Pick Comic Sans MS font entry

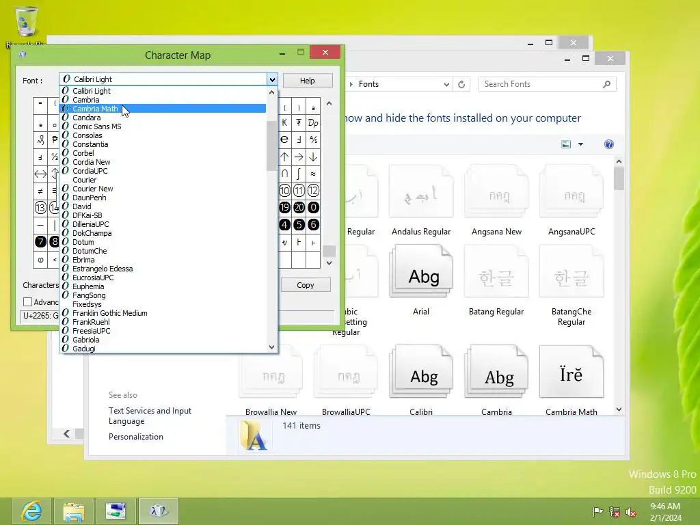tap(163, 126)
